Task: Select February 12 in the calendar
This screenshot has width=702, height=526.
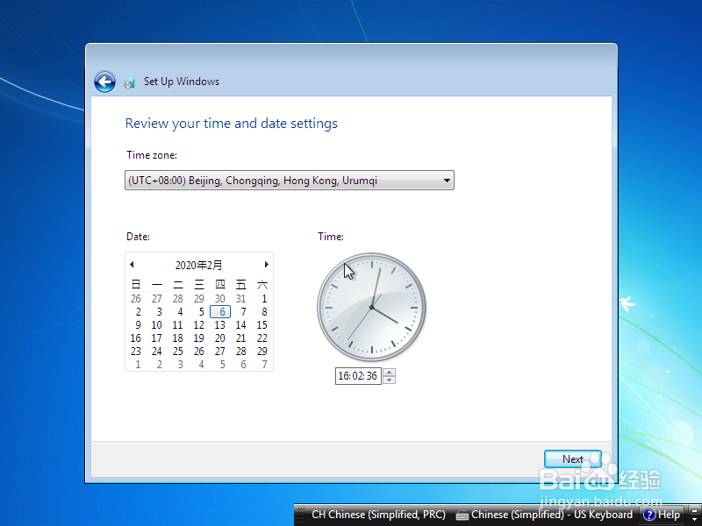Action: pyautogui.click(x=199, y=325)
